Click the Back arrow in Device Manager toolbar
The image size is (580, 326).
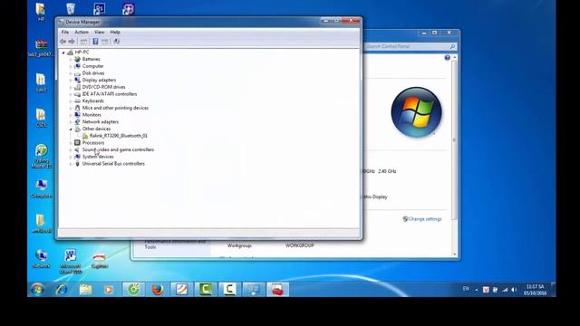(63, 42)
